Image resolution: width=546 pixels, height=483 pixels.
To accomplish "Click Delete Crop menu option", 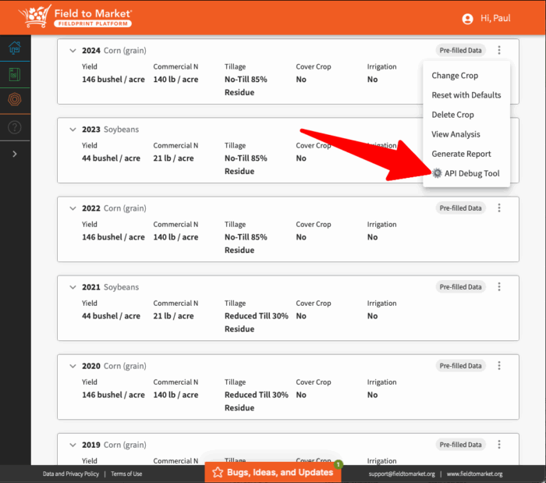I will pyautogui.click(x=452, y=115).
